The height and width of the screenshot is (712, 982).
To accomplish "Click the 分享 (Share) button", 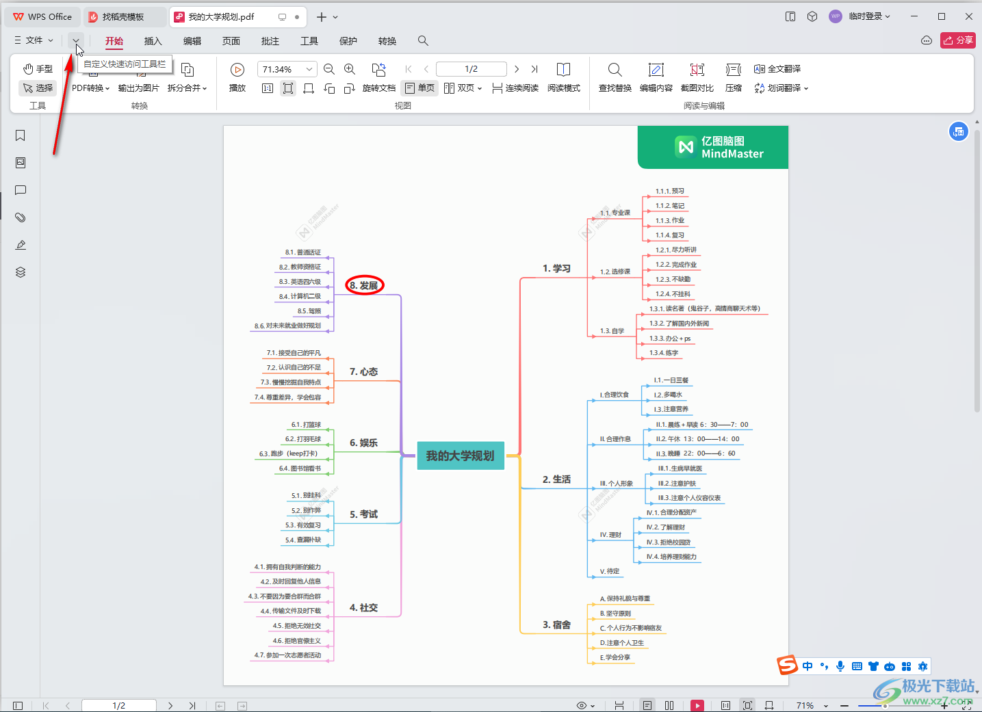I will pos(958,40).
